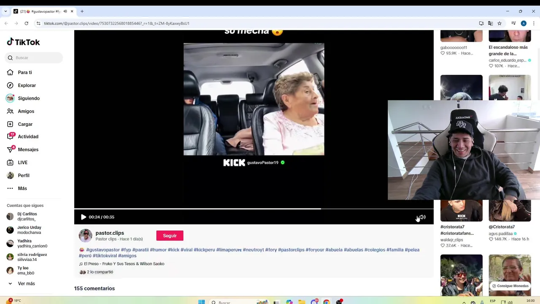Go to Perfil page

coord(24,176)
